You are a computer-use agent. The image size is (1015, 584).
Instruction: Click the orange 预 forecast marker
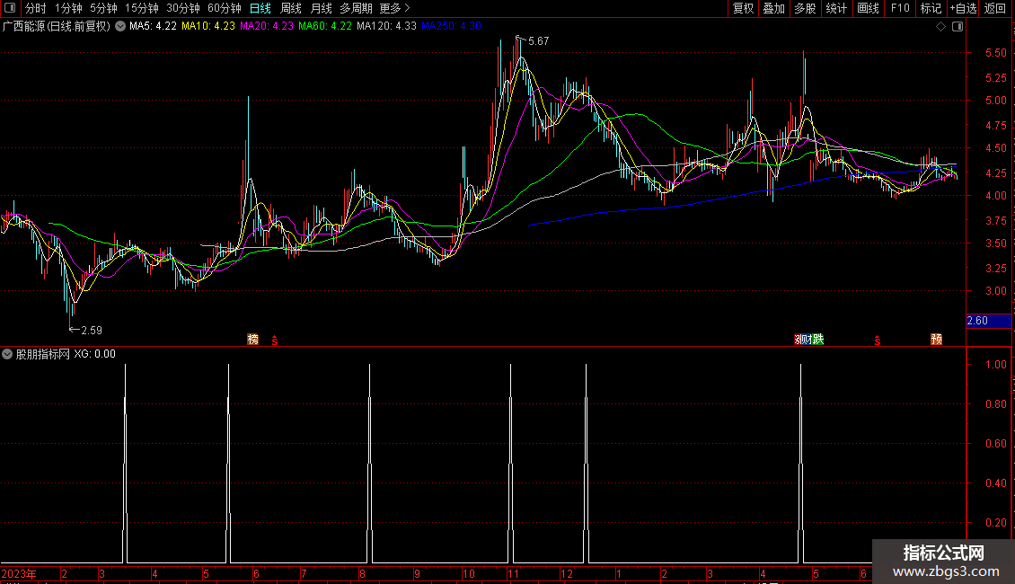936,340
